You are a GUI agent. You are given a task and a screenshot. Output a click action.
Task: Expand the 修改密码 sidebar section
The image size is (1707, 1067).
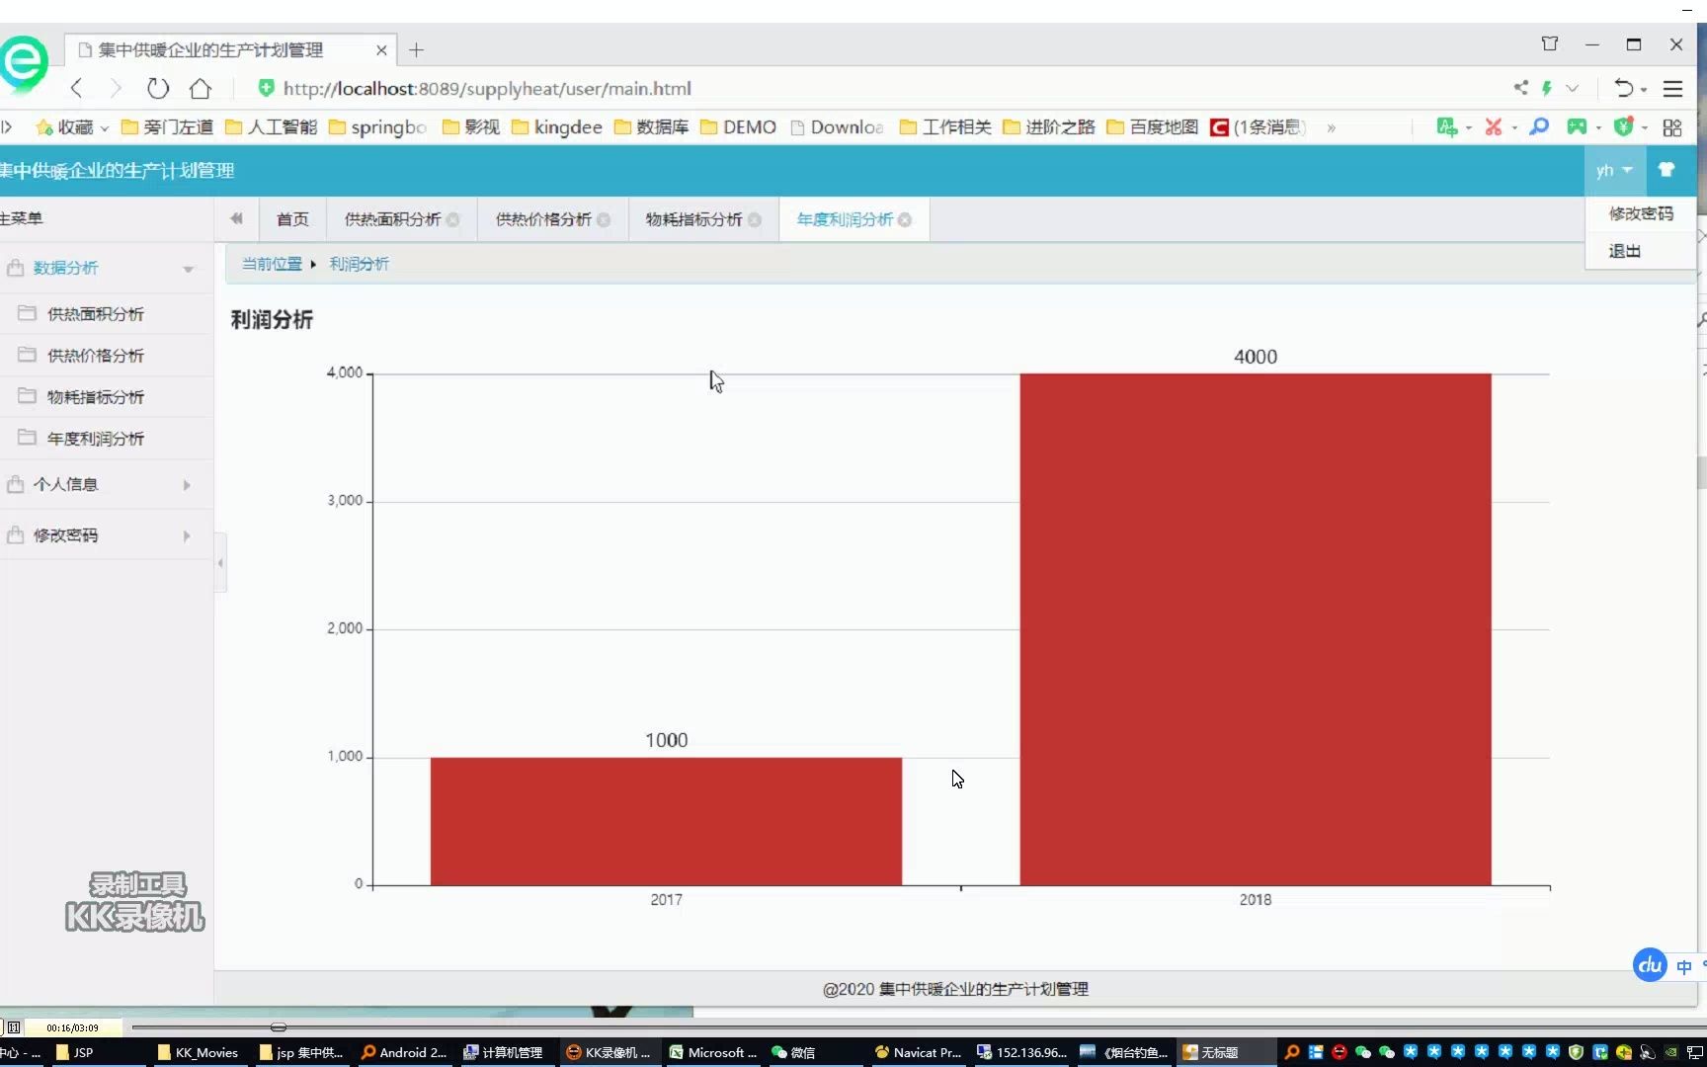pos(106,535)
